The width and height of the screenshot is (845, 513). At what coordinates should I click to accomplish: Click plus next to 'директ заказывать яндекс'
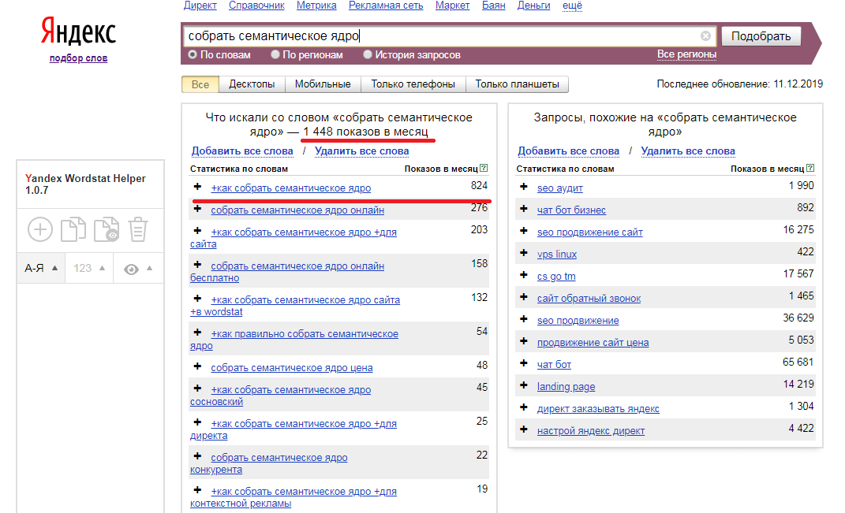click(x=523, y=407)
